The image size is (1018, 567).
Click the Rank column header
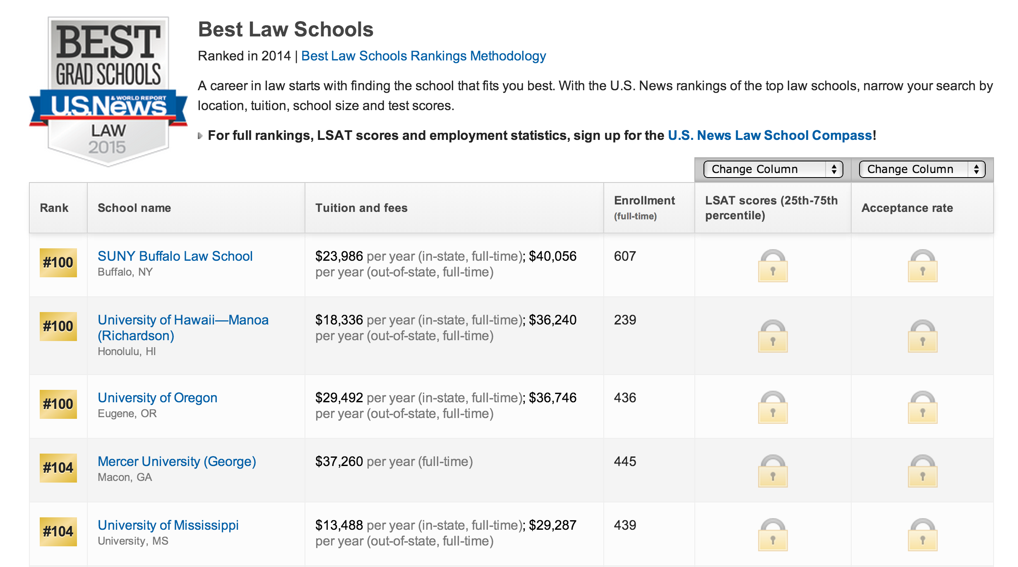click(x=58, y=208)
